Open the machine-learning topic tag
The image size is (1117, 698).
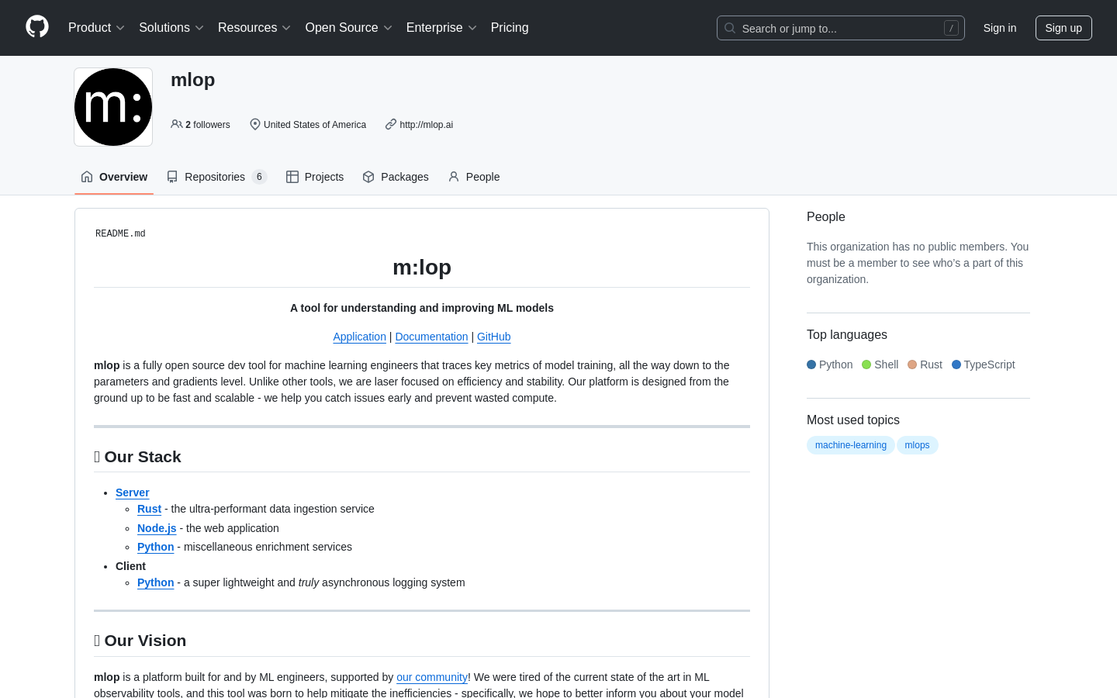click(x=851, y=445)
